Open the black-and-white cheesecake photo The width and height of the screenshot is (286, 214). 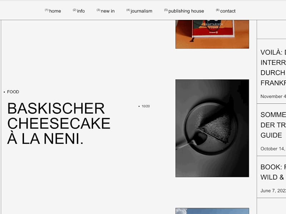tap(212, 128)
